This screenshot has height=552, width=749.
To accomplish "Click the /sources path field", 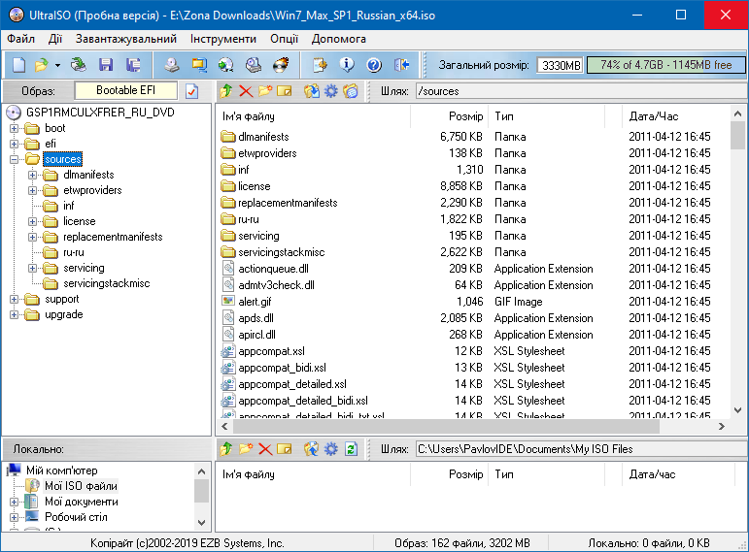I will coord(581,91).
